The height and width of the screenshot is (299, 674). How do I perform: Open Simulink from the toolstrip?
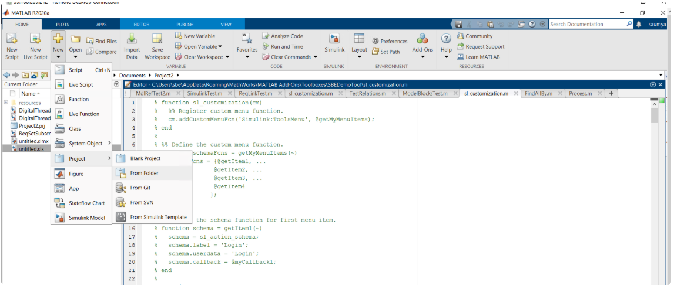tap(334, 40)
